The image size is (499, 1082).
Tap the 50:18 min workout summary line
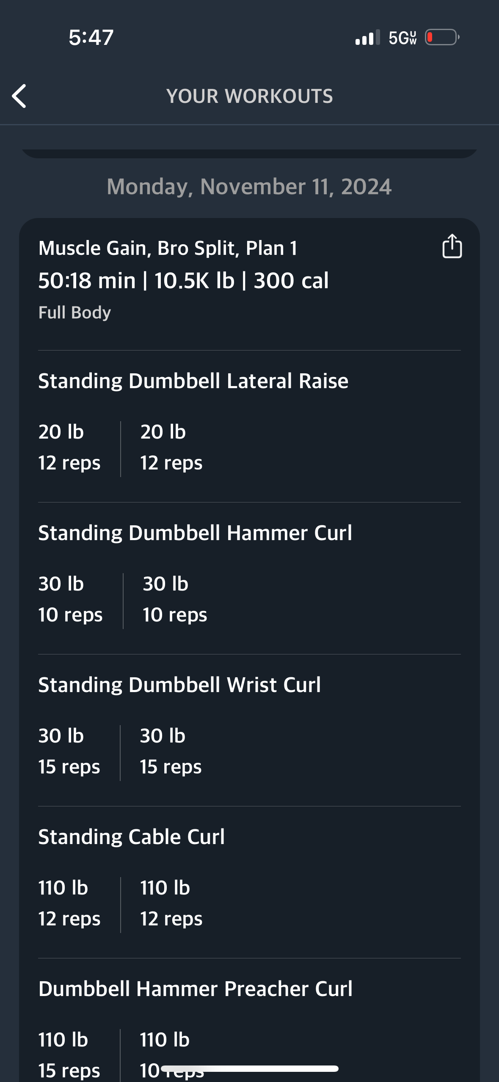click(183, 281)
